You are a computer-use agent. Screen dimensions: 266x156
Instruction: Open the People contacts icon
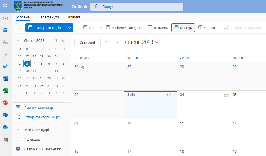pyautogui.click(x=5, y=42)
